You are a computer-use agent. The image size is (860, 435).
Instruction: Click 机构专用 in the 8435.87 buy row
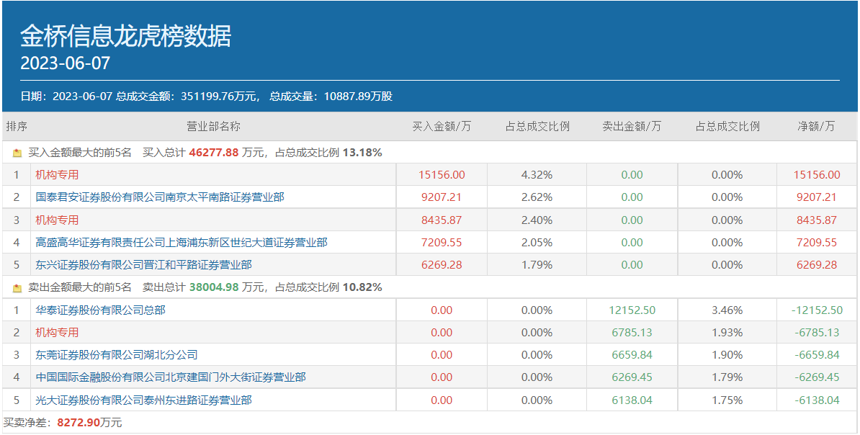pos(57,220)
